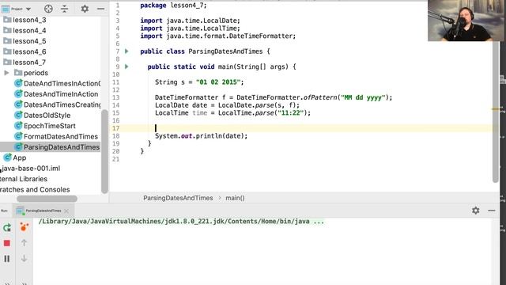Click the class icon beside EpochTimeStart
Image resolution: width=506 pixels, height=285 pixels.
(18, 126)
